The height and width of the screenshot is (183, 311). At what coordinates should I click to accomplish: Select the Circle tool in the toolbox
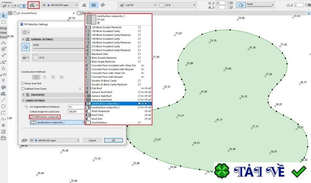coord(3,106)
